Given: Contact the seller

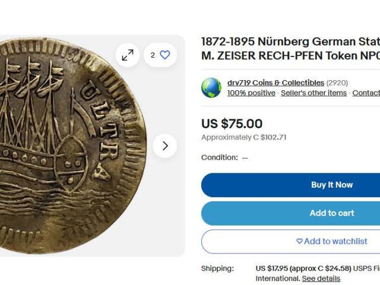Looking at the screenshot, I should pos(366,93).
